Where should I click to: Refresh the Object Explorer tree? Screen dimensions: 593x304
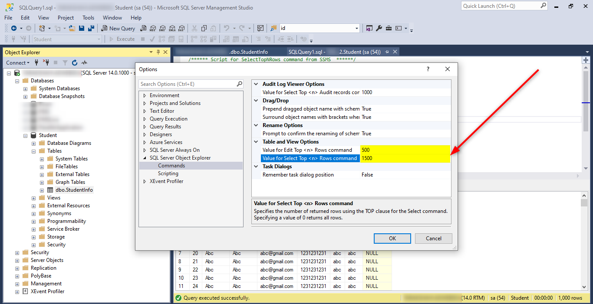click(74, 63)
